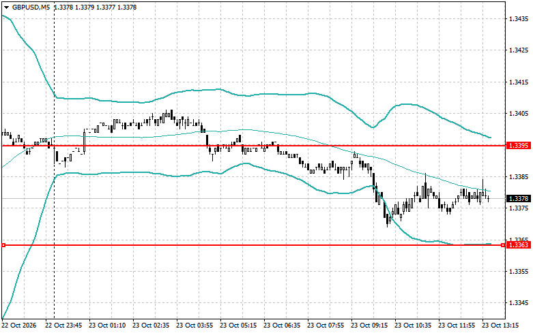533x333 pixels.
Task: Click the 23 Oct 09:15 time label
Action: click(x=369, y=326)
